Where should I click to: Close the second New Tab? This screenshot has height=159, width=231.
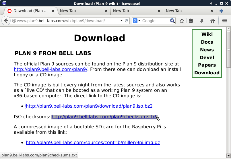159,11
